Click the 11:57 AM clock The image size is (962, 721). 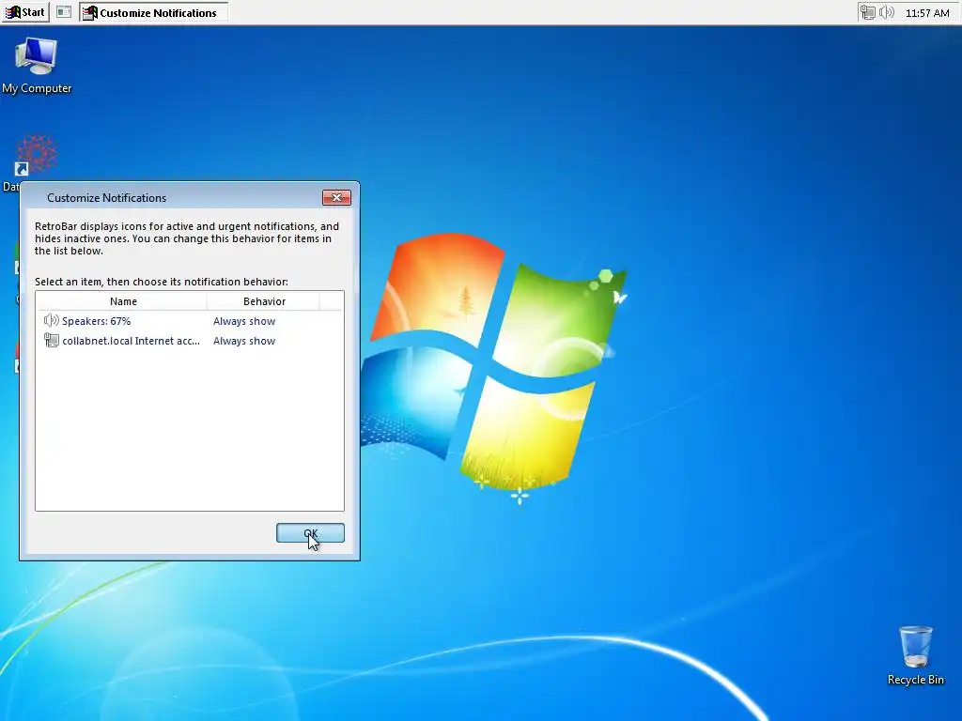tap(927, 13)
